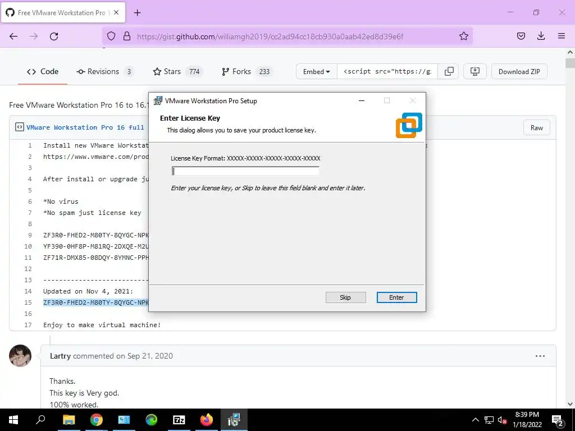Select the Free VMware Workstation Pro browser tab
Screen dimensions: 575x431
63,12
